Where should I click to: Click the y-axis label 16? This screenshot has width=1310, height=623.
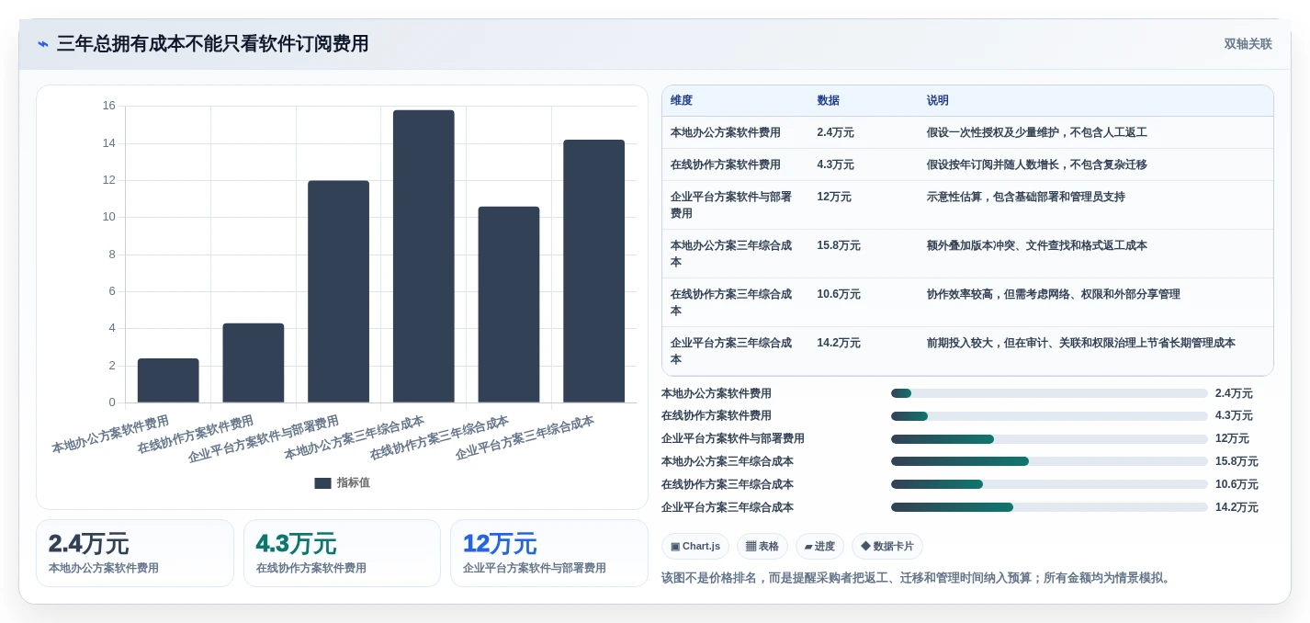109,106
